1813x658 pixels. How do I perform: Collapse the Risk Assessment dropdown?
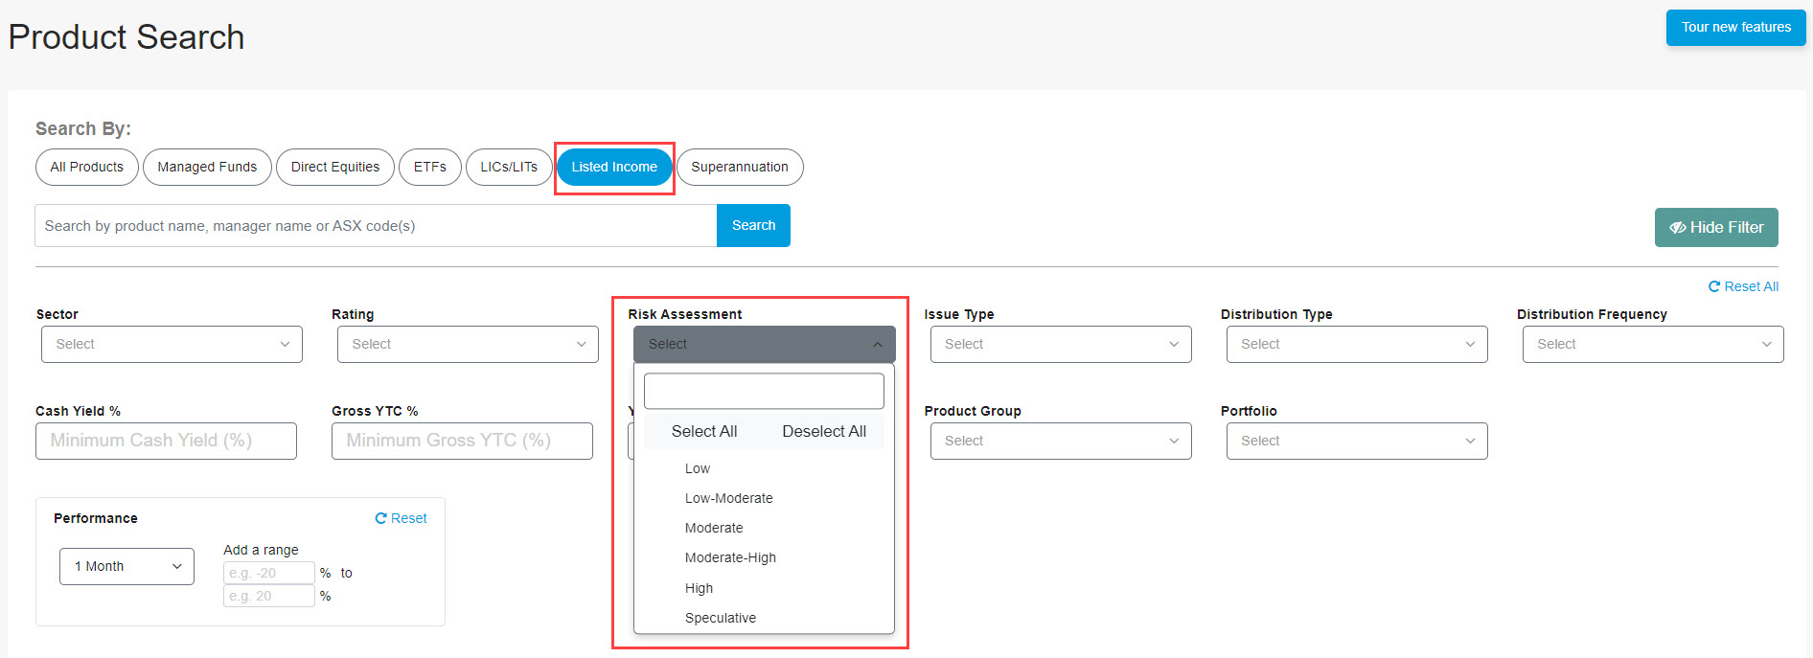[x=764, y=345]
